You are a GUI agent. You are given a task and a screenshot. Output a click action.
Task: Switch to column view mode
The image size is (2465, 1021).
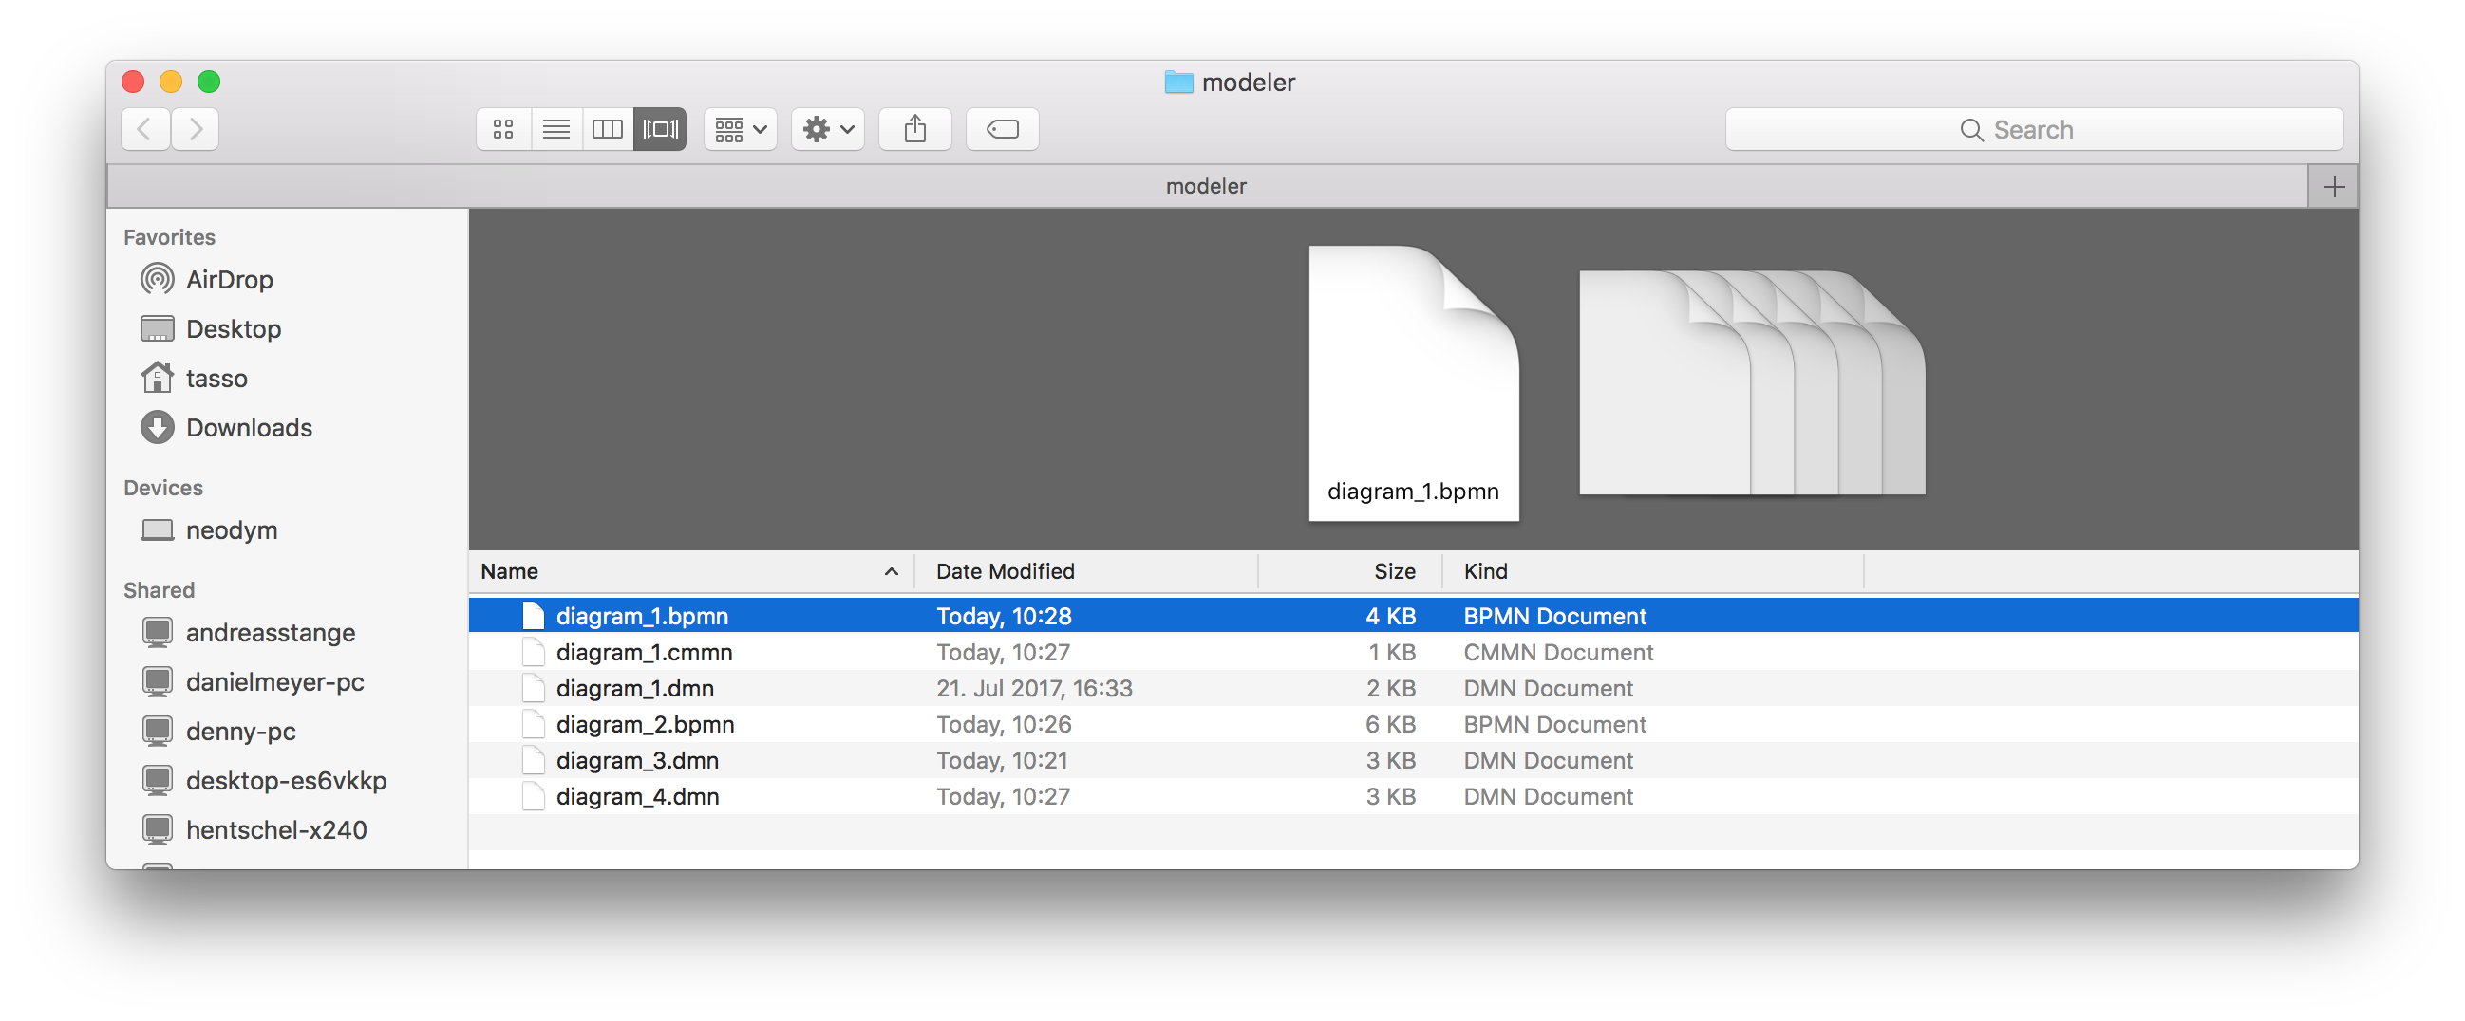click(x=607, y=128)
